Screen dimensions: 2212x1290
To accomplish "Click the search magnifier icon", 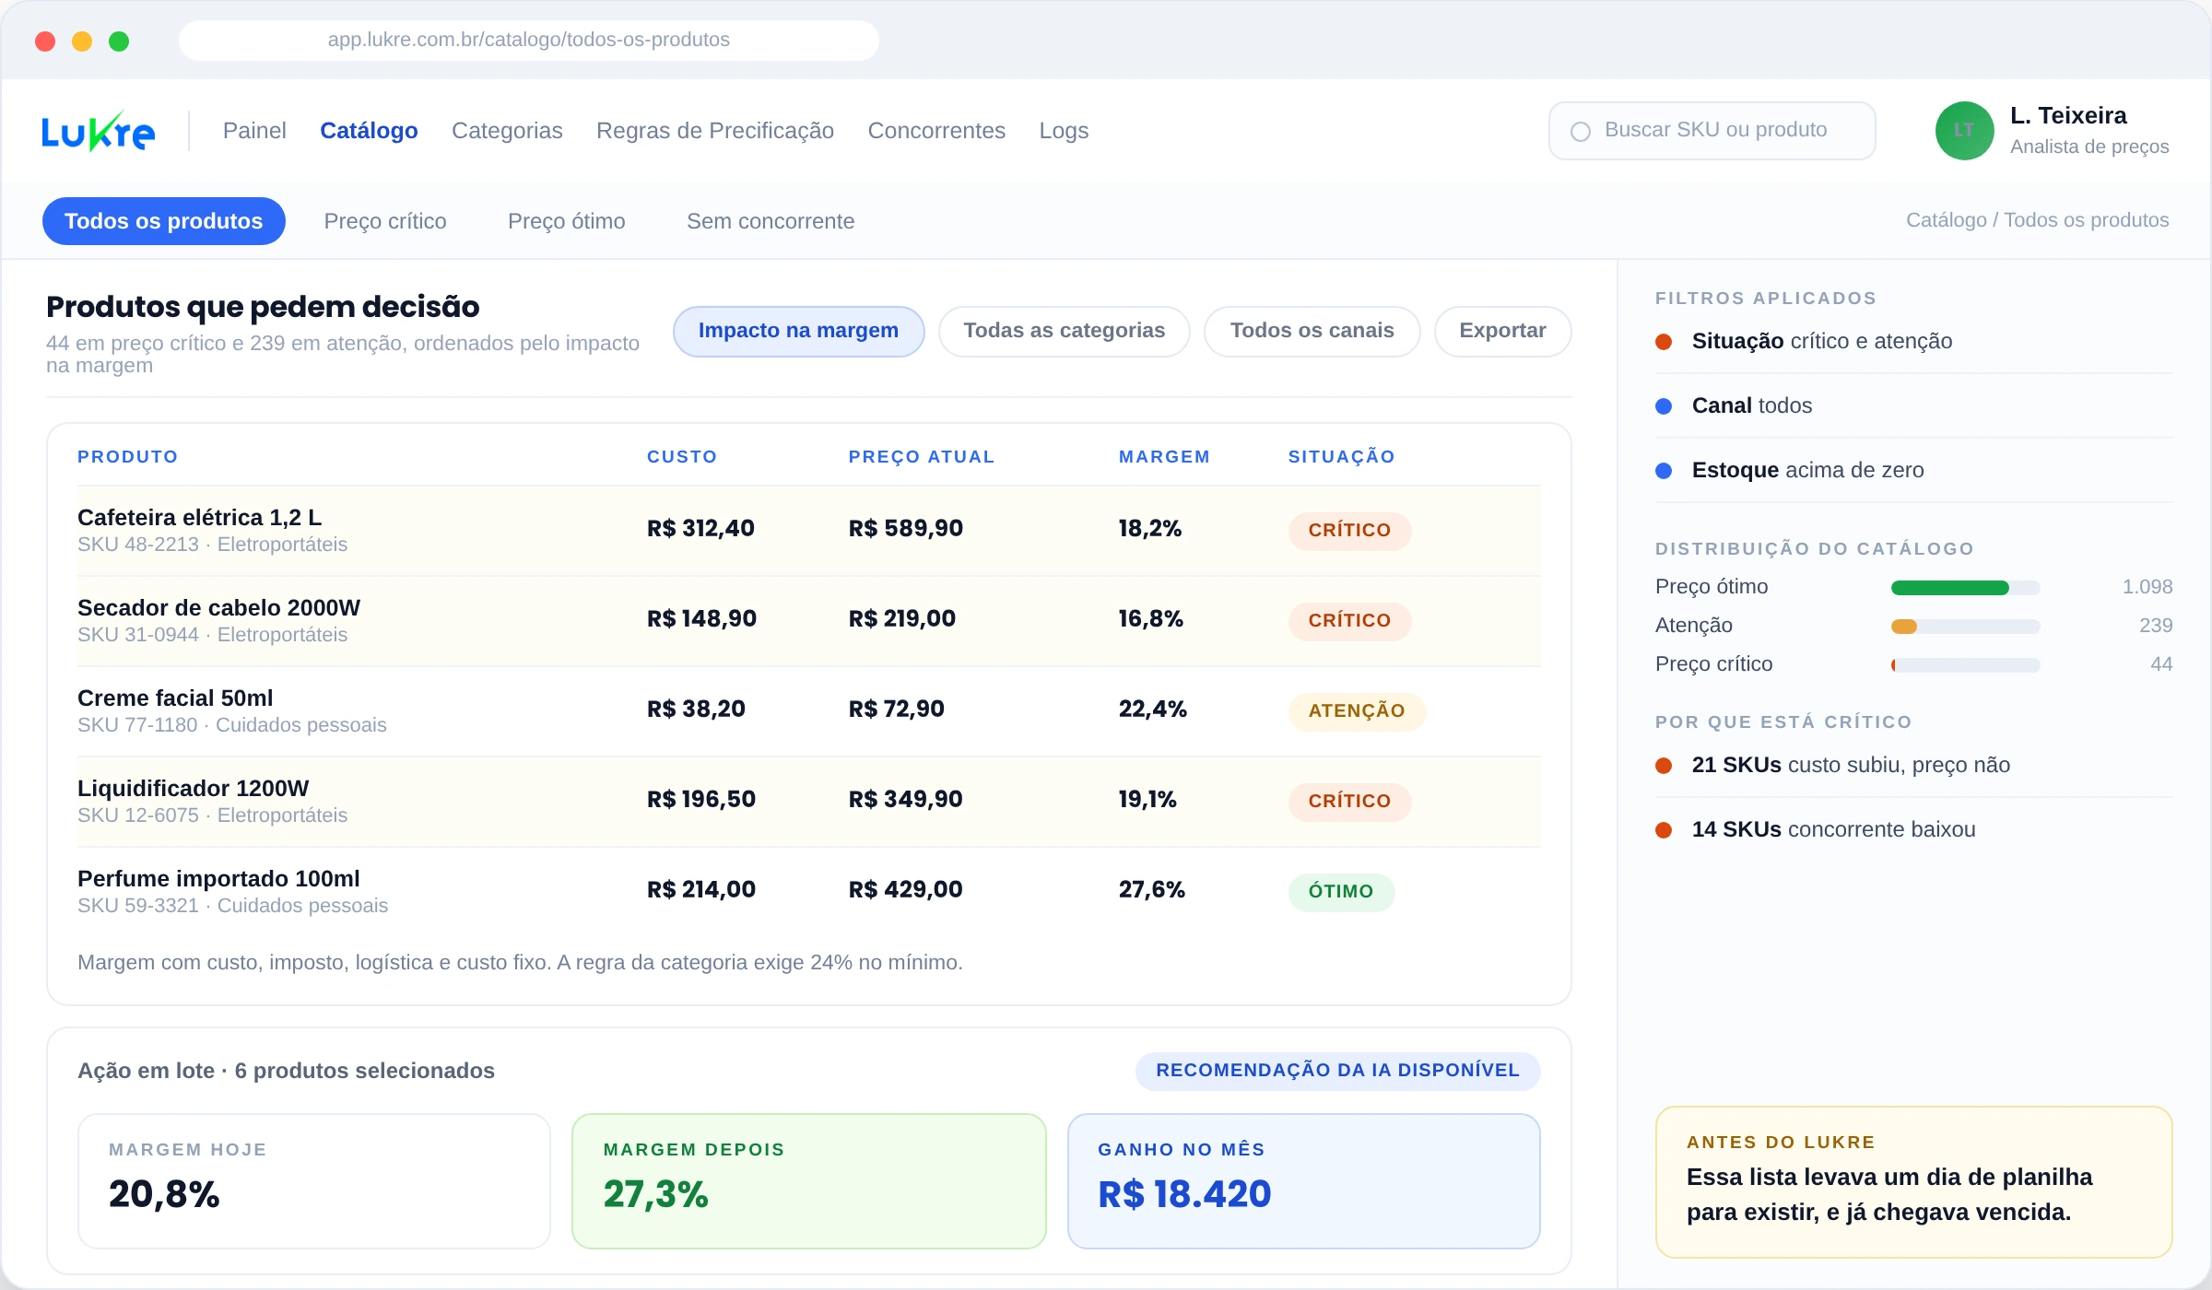I will tap(1581, 132).
